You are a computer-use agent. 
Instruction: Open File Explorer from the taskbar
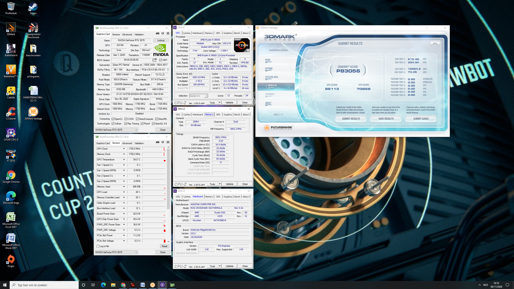113,285
